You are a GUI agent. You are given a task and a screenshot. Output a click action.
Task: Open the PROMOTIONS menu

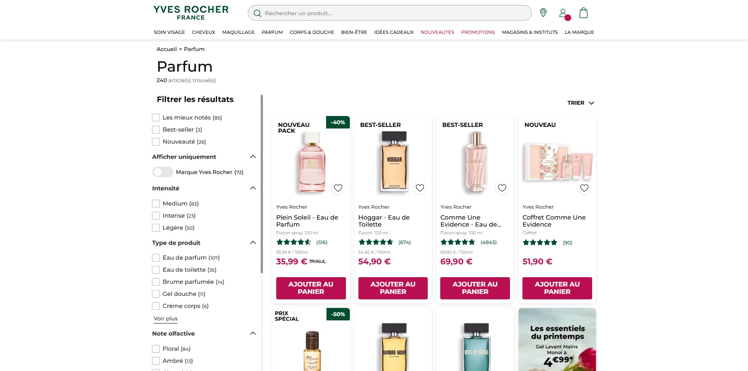[478, 32]
